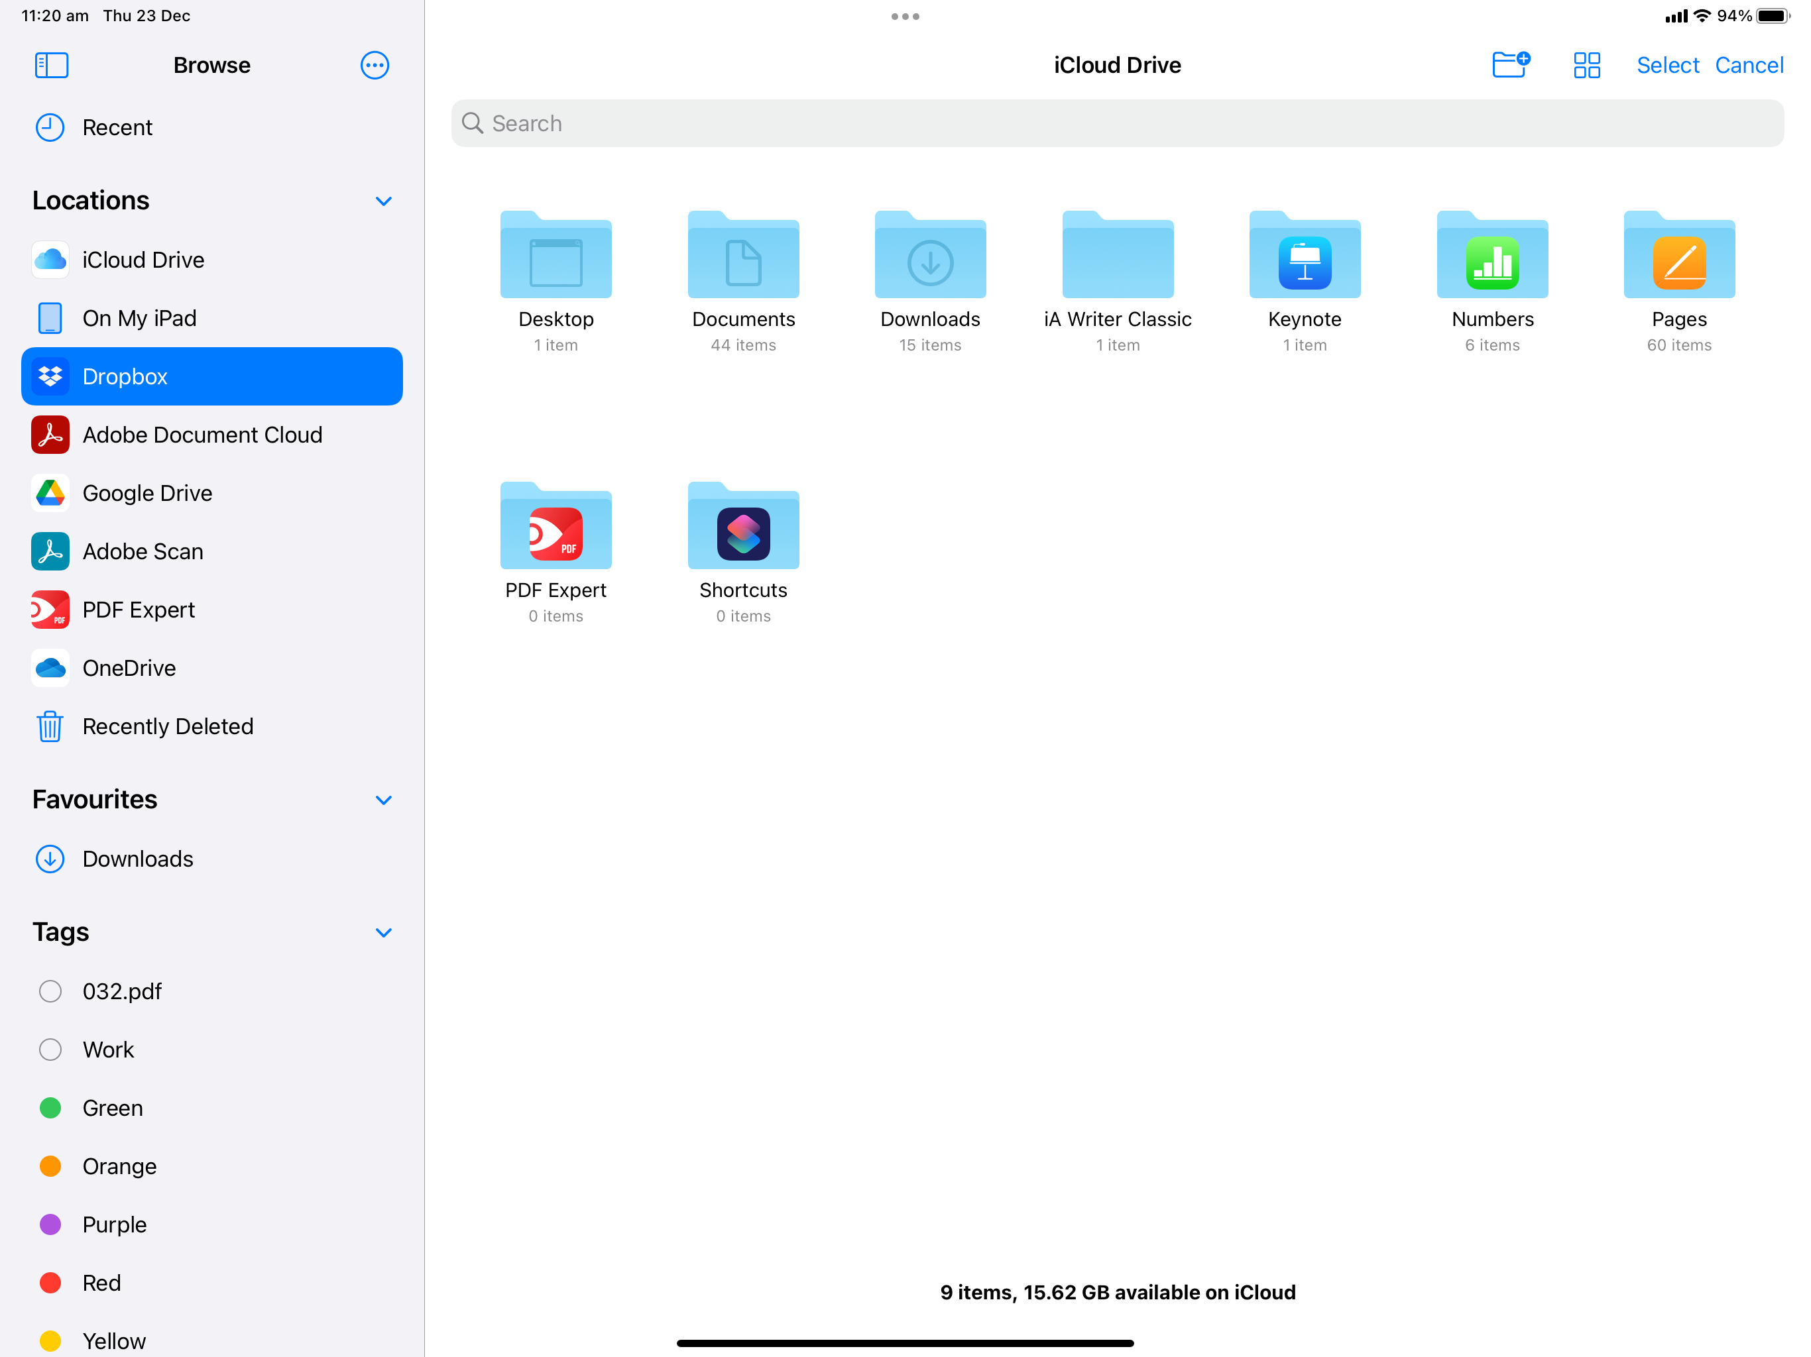
Task: Toggle the multitasking three-dot control
Action: coord(905,17)
